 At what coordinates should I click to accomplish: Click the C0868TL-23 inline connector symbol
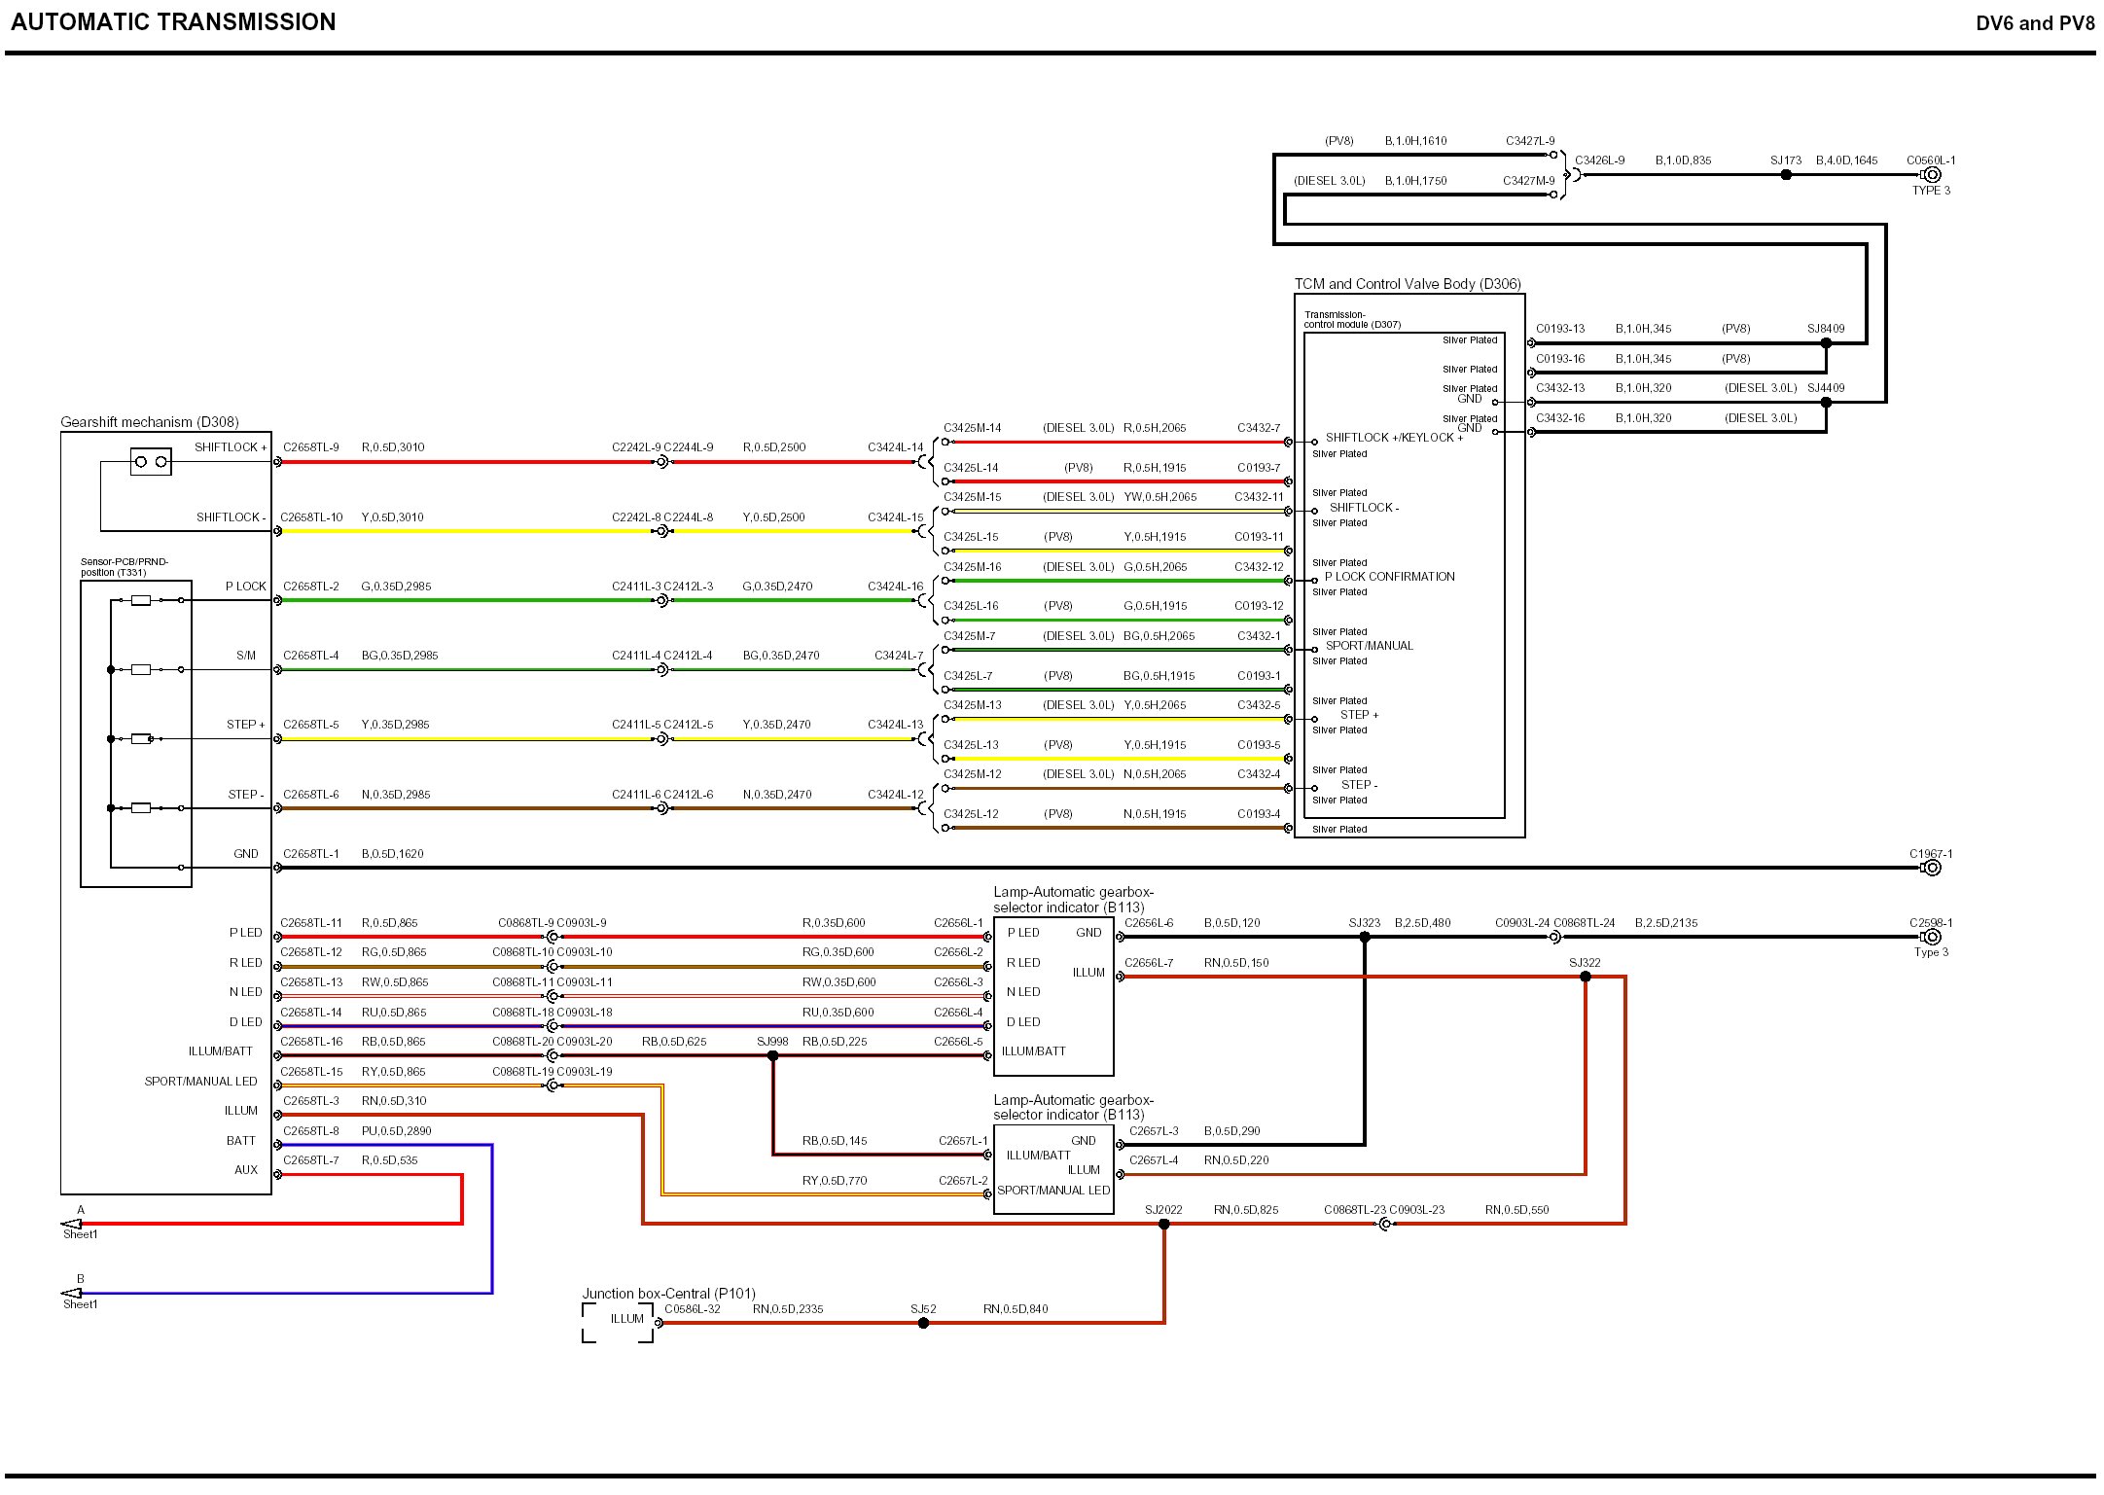(1385, 1224)
